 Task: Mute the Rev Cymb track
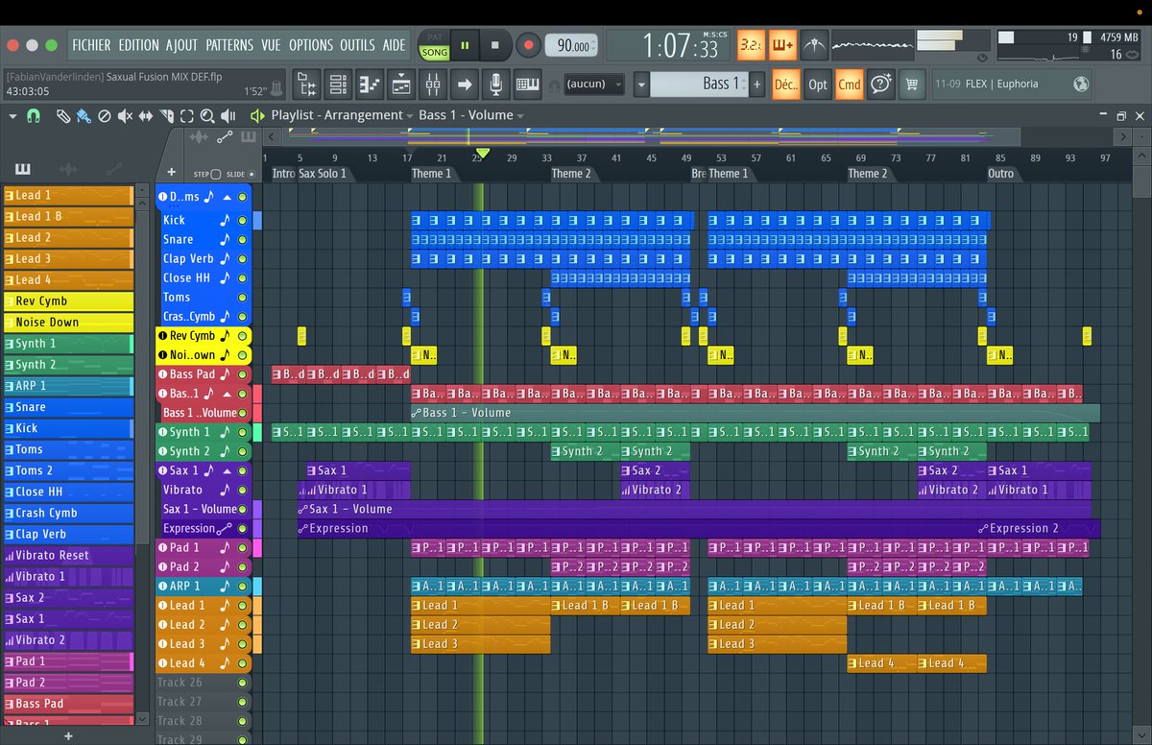[x=242, y=336]
